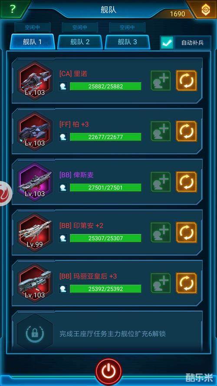
Task: Switch to the 舰队 3 tab
Action: [127, 42]
